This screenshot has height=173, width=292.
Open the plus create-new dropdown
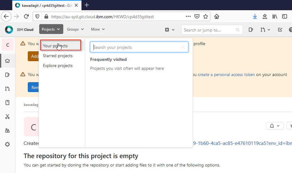click(170, 30)
